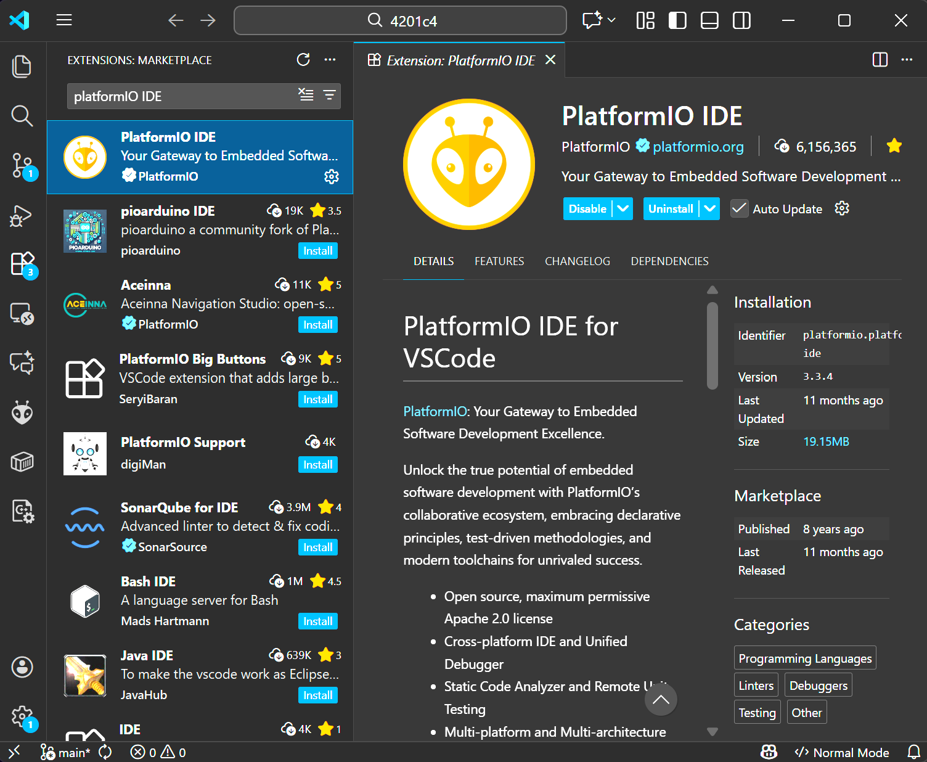Expand the Disable button dropdown arrow
The height and width of the screenshot is (762, 927).
623,209
